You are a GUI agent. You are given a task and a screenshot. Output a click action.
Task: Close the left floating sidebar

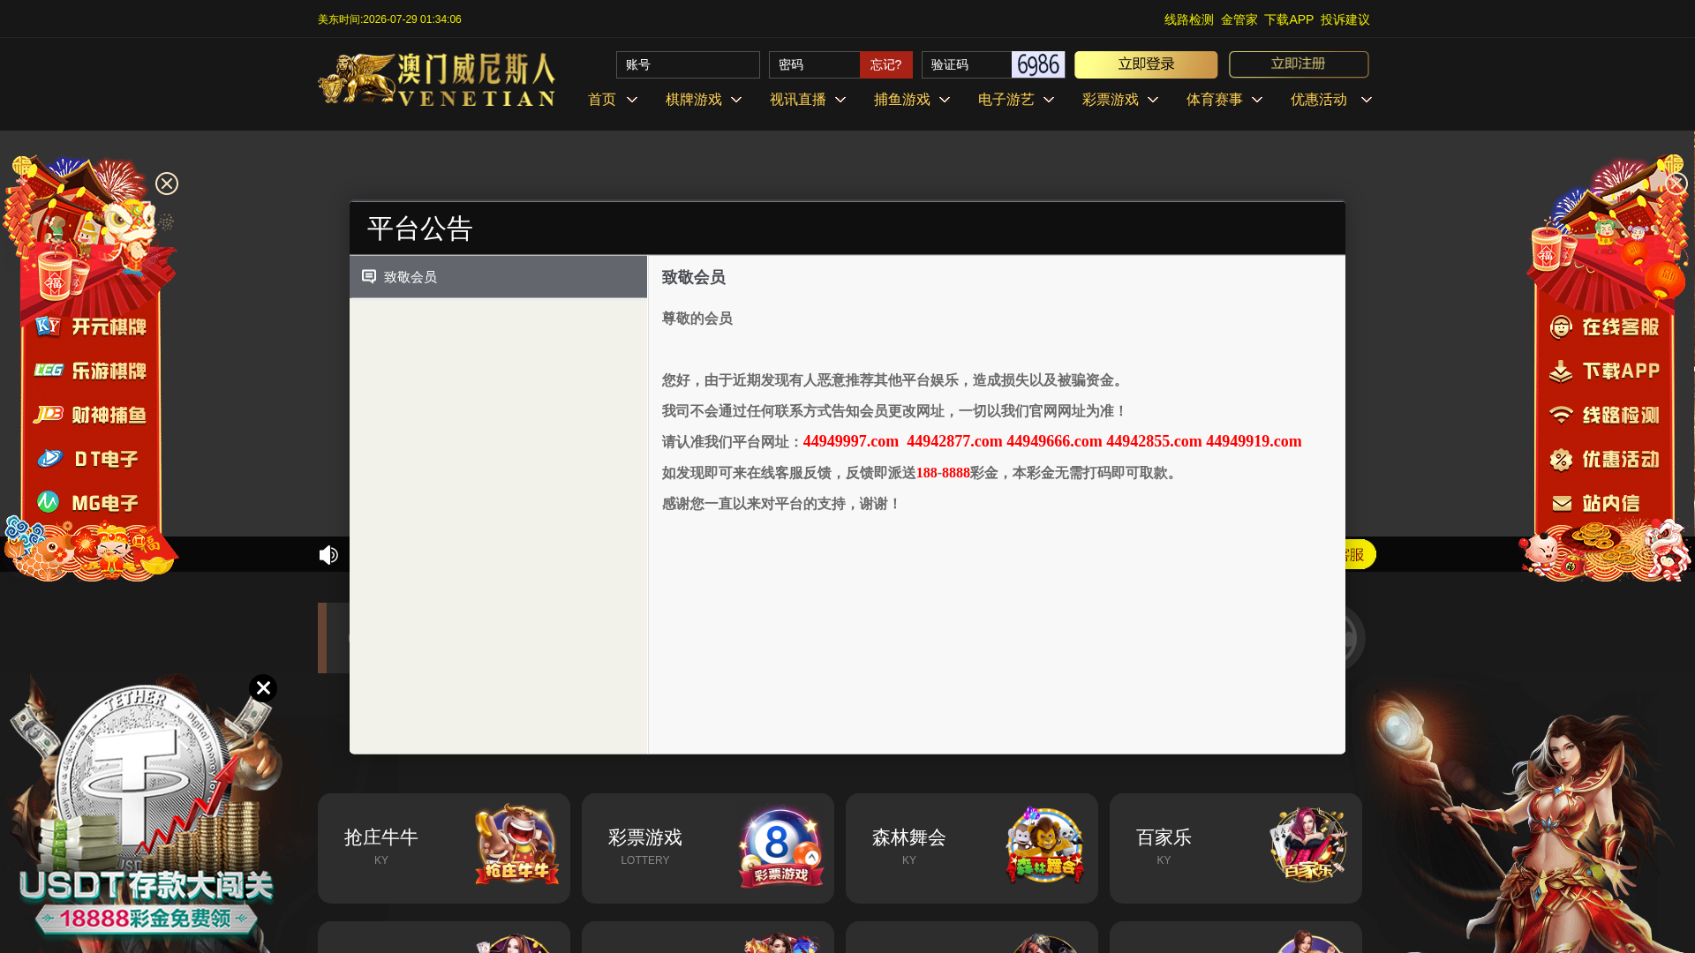click(x=167, y=184)
